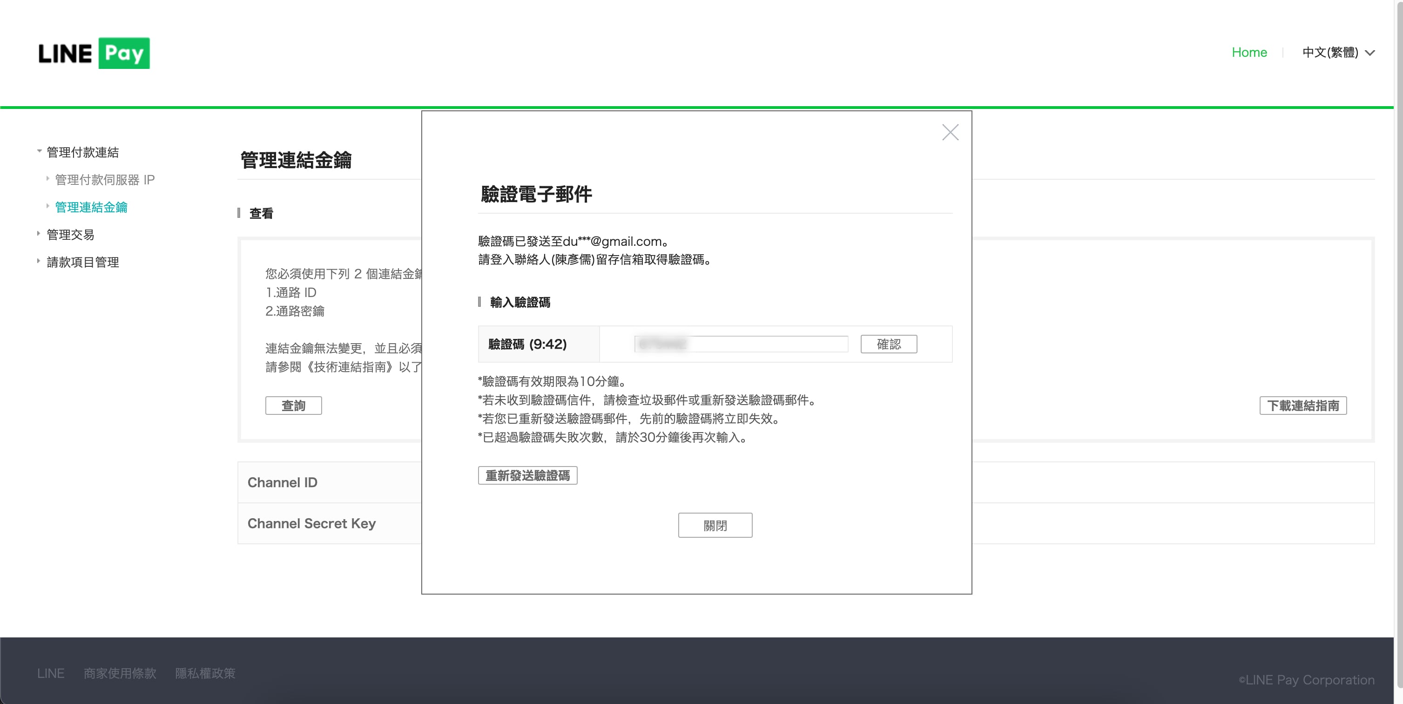Image resolution: width=1403 pixels, height=704 pixels.
Task: Close the email verification dialog with X
Action: [x=950, y=132]
